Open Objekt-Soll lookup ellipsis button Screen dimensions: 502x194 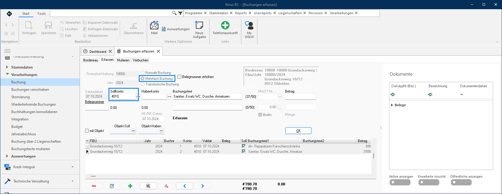(133, 131)
